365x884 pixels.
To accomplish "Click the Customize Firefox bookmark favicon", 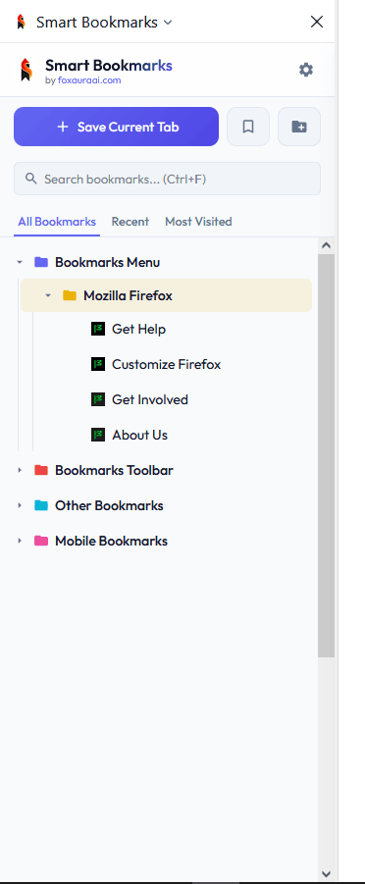I will 98,364.
